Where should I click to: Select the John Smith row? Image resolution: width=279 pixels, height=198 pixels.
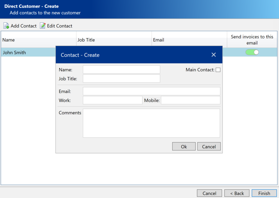[27, 52]
